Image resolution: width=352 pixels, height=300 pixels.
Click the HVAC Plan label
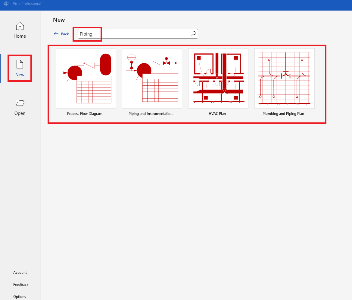click(x=217, y=114)
